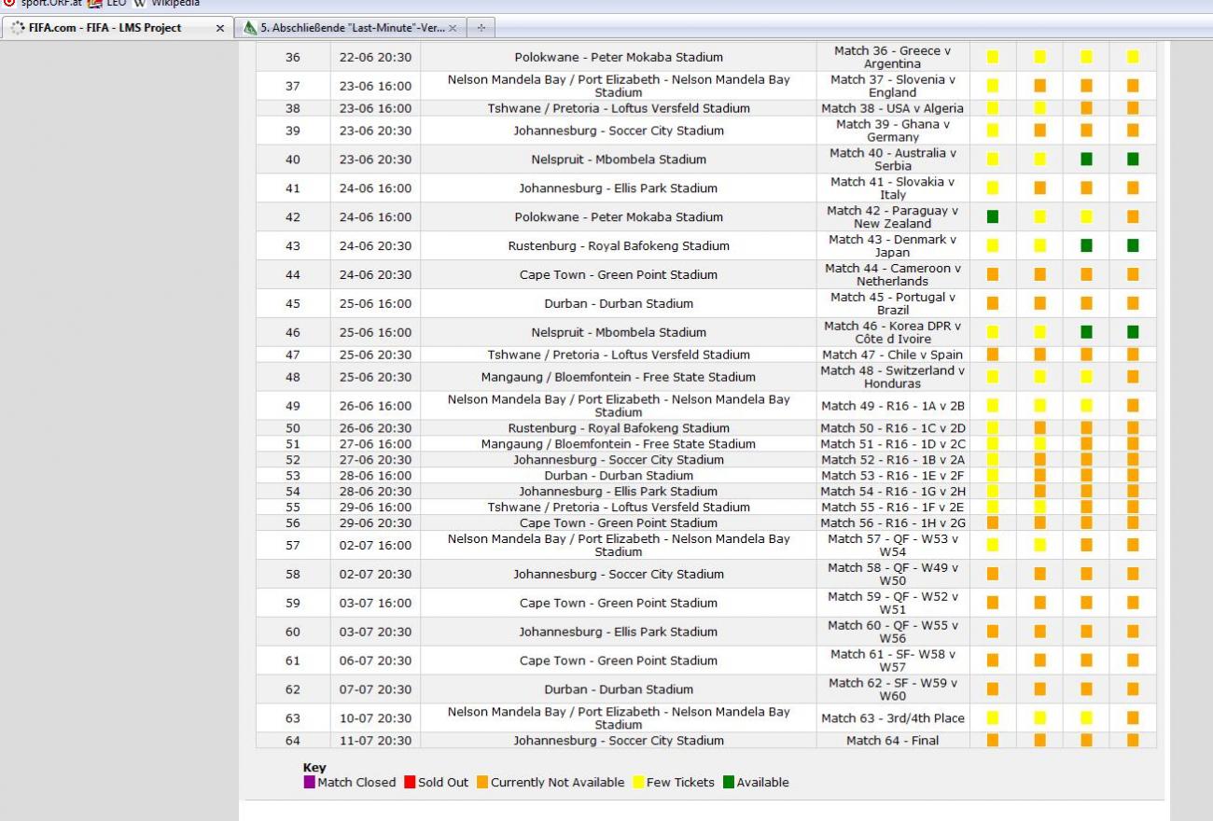Click the red Sold Out key swatch

click(410, 782)
